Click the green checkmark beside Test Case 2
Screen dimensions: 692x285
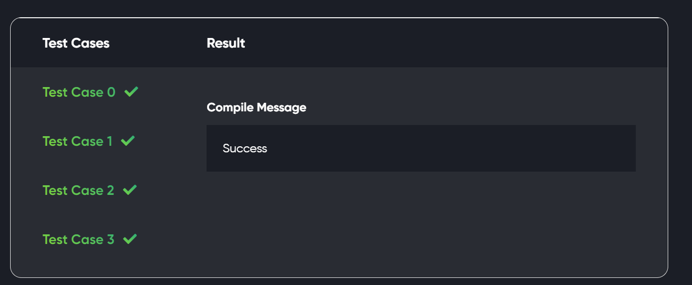pos(130,190)
